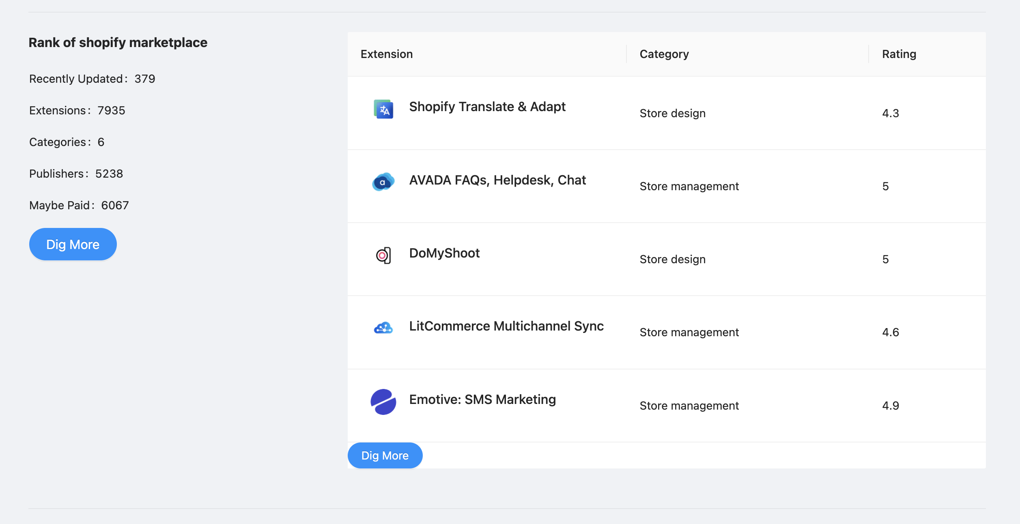Click the LitCommerce cloud icon
This screenshot has width=1020, height=524.
pos(383,328)
